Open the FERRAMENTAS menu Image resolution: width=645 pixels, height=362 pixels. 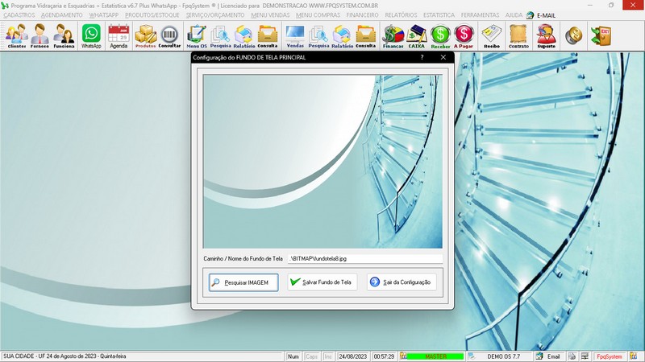[481, 15]
